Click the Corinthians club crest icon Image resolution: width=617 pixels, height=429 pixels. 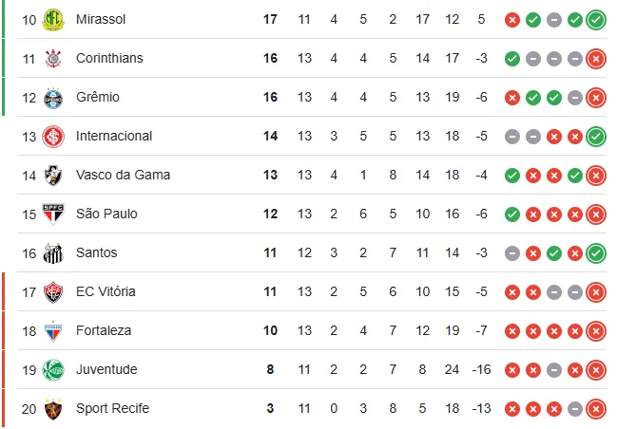[53, 58]
